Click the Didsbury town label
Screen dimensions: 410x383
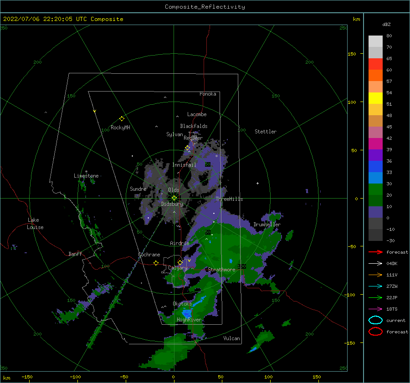point(172,204)
